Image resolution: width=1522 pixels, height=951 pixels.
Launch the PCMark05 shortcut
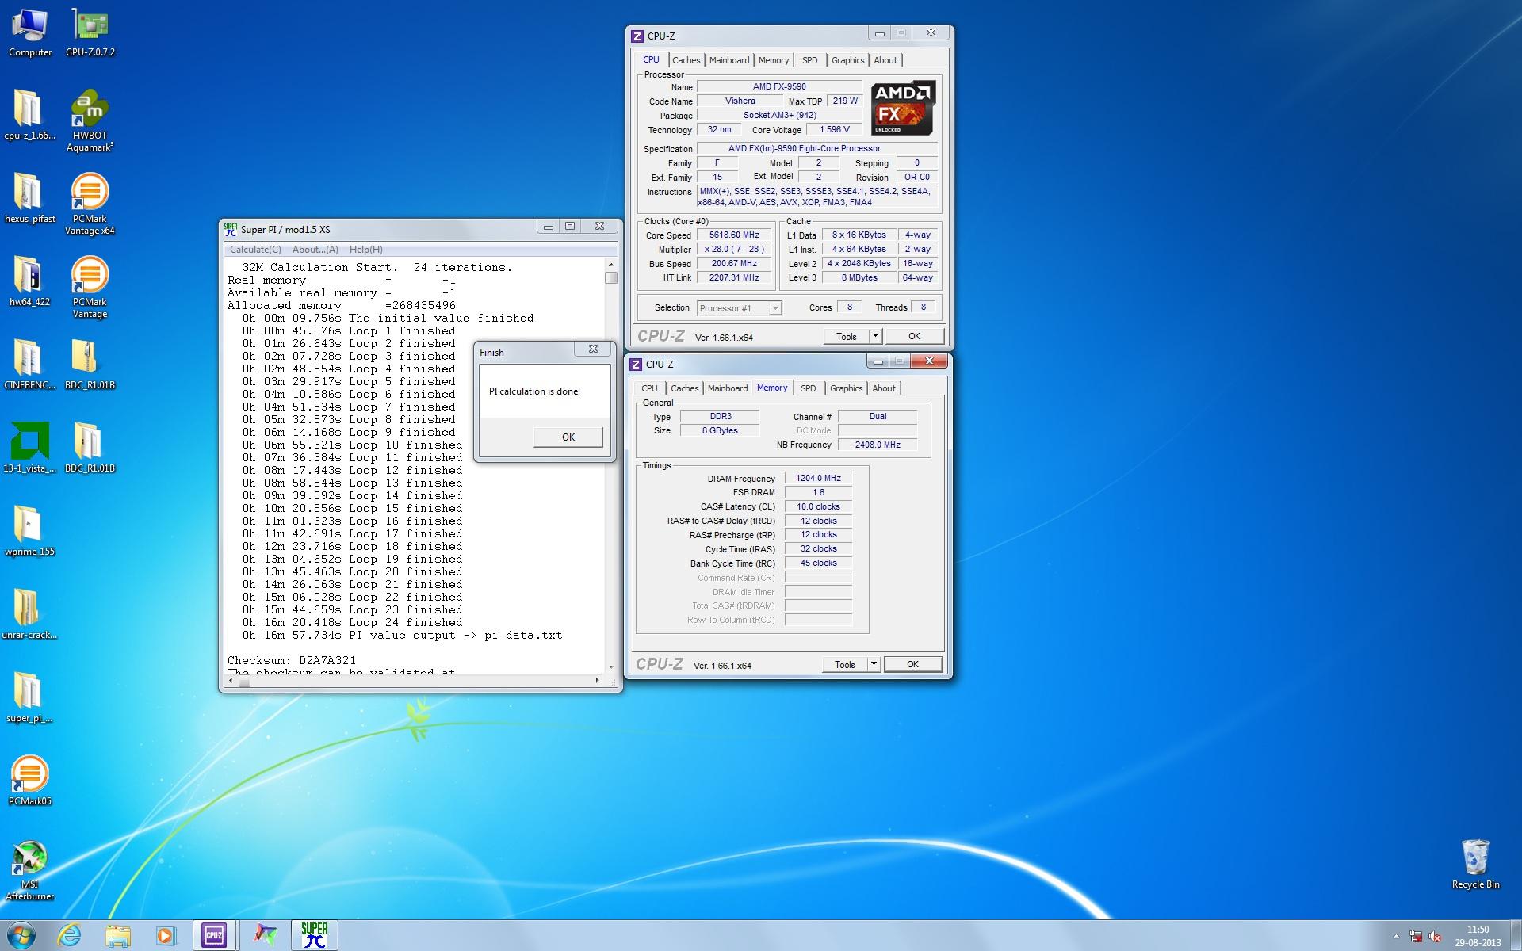click(x=29, y=781)
